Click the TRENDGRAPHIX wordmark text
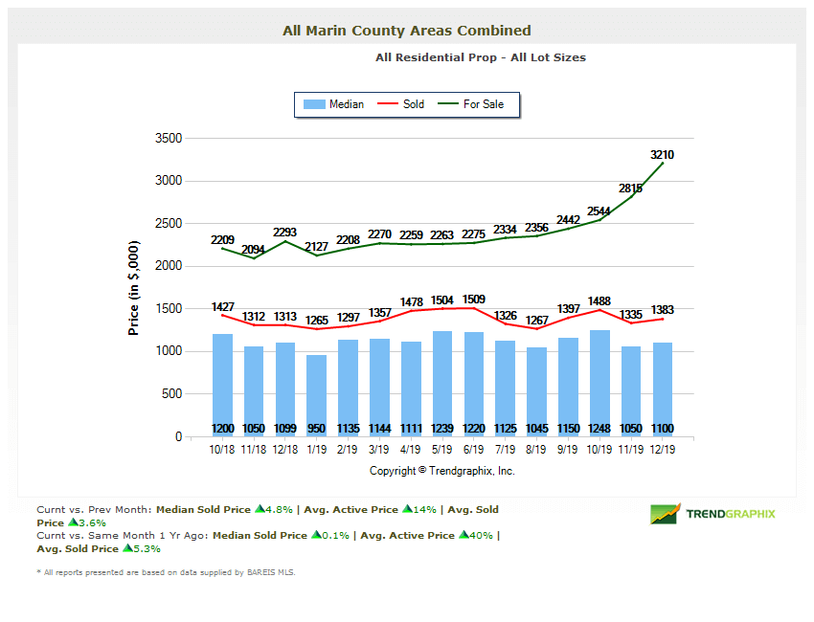 point(731,514)
